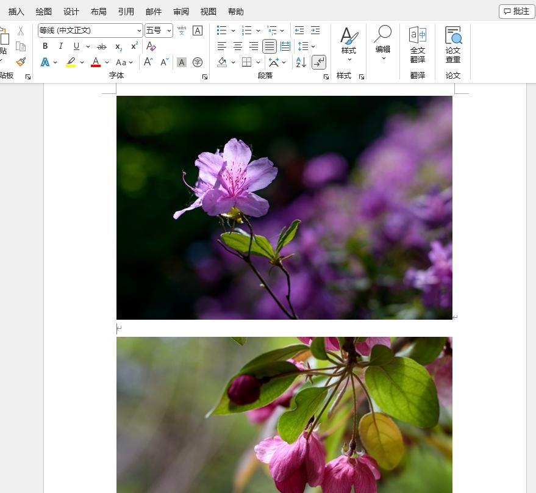Viewport: 536px width, 493px height.
Task: Toggle show paragraph marks button
Action: [319, 62]
